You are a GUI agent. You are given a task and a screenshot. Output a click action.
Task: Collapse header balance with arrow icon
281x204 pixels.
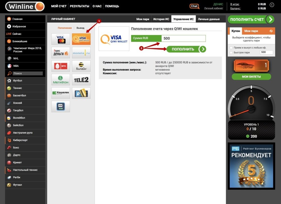(272, 5)
